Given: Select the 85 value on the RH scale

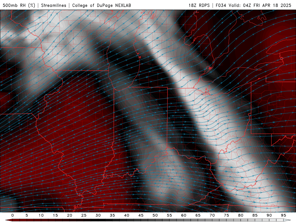Looking at the screenshot, I should click(255, 215).
